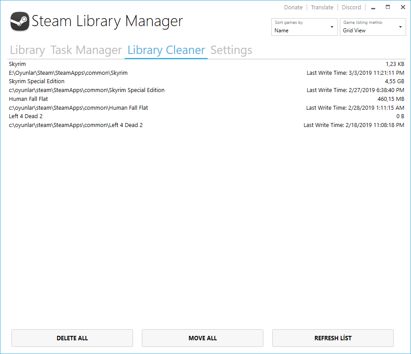Image resolution: width=411 pixels, height=354 pixels.
Task: Click the 4,55 GB size value
Action: tap(395, 81)
